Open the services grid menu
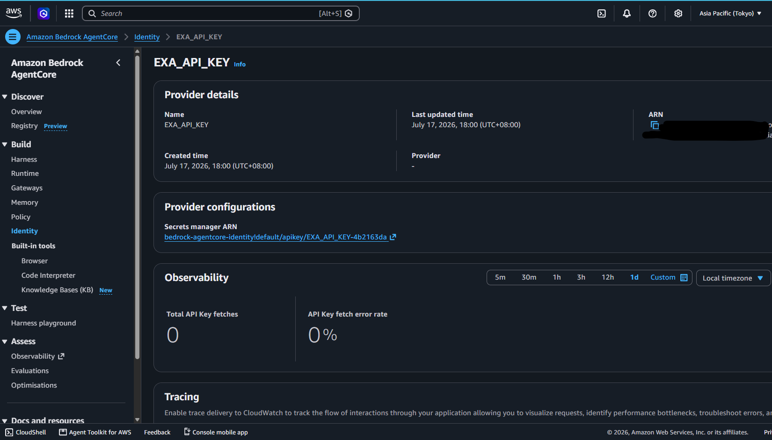This screenshot has width=772, height=440. 69,14
